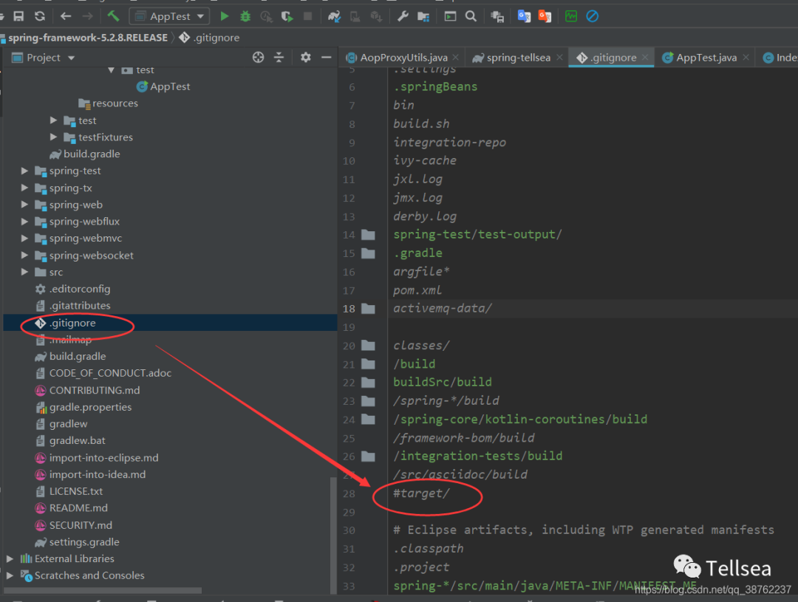The width and height of the screenshot is (798, 602).
Task: Expand the spring-webmvc module folder
Action: point(24,239)
